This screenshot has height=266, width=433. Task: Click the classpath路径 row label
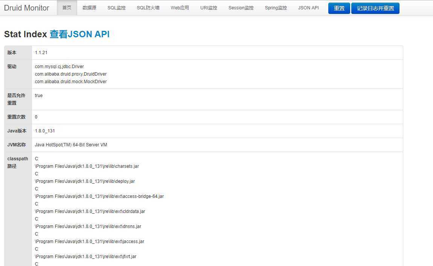point(18,162)
